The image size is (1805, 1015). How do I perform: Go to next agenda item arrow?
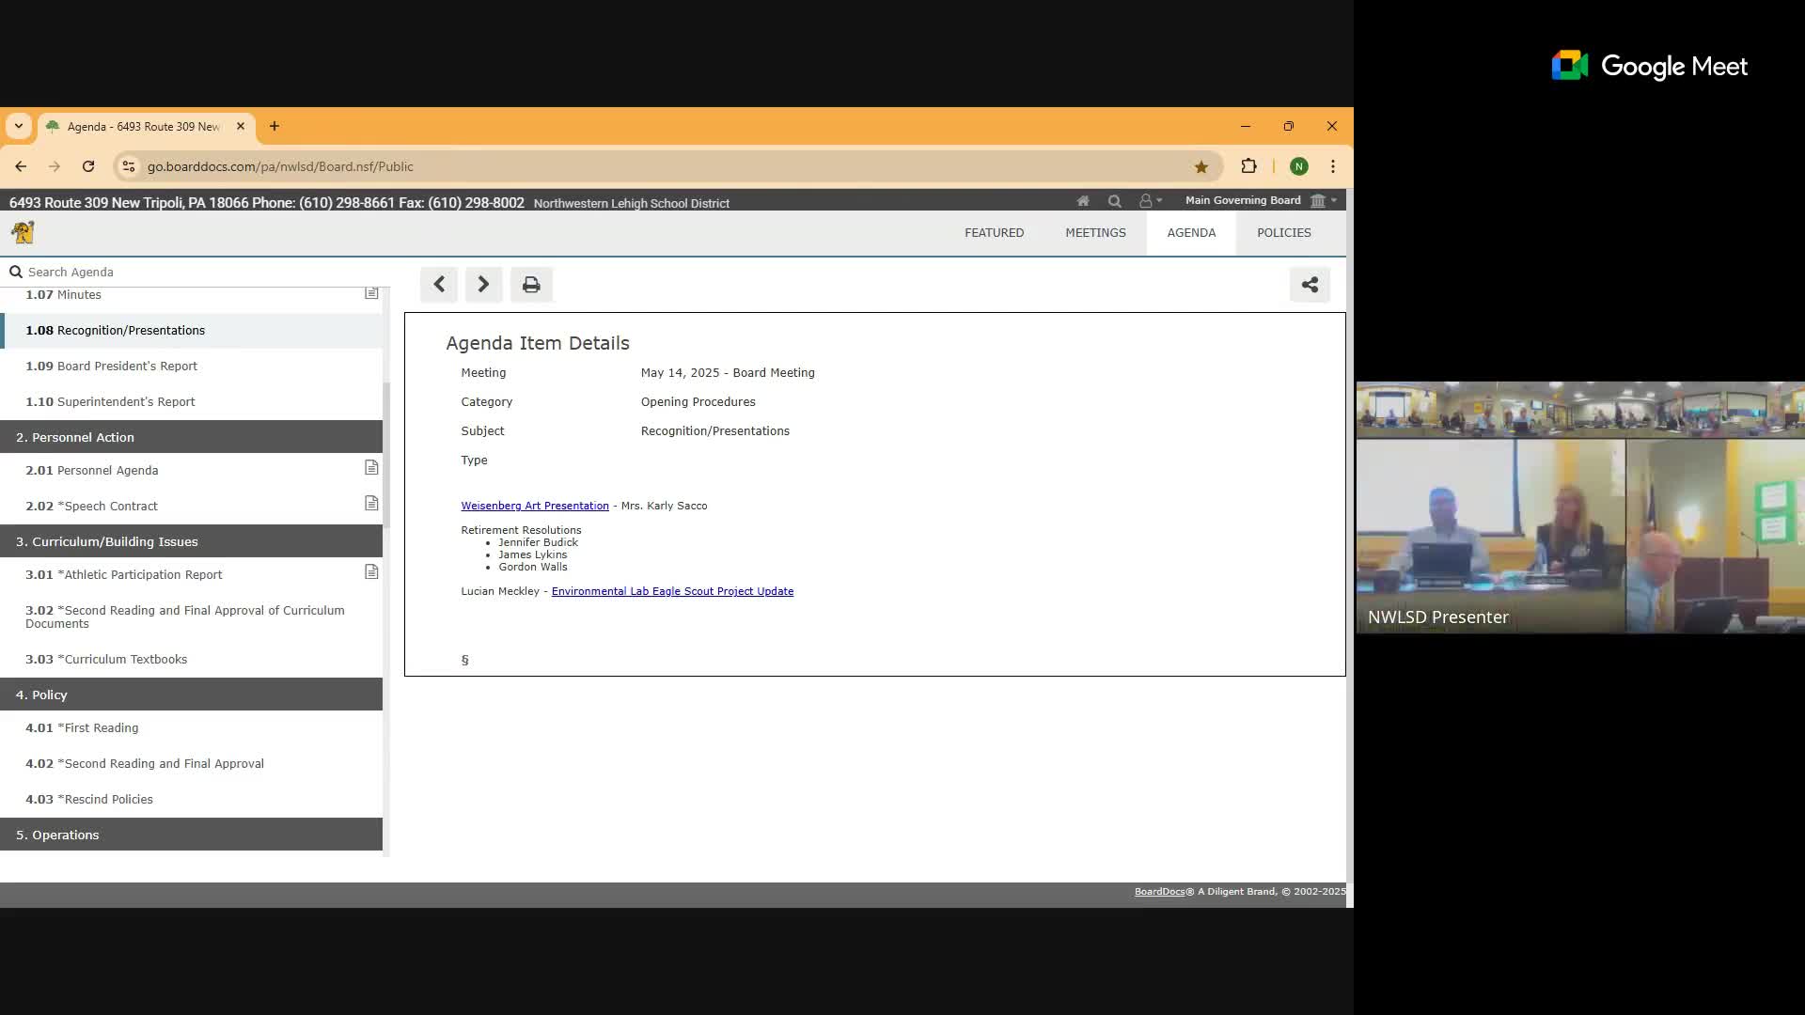(483, 285)
